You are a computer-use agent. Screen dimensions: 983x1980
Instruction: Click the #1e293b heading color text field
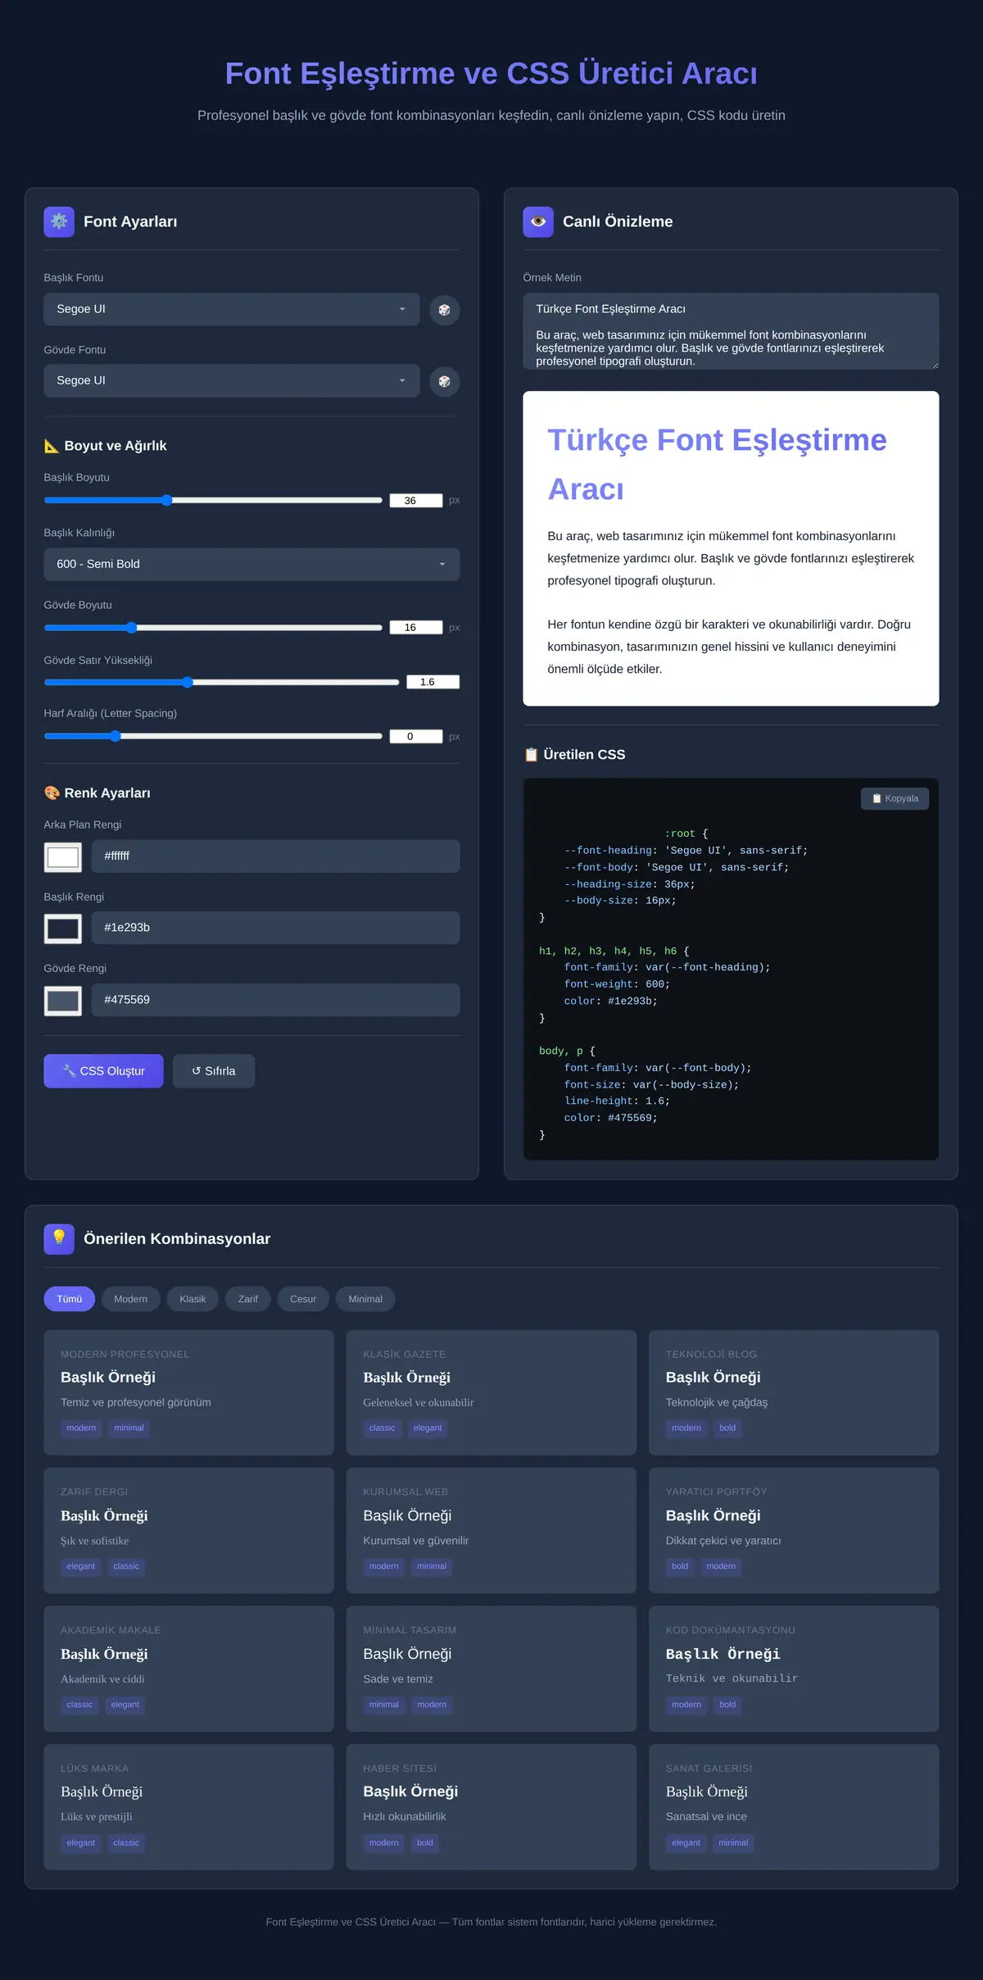[276, 928]
